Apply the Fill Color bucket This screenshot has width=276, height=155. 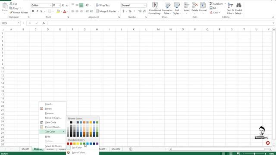[x=58, y=11]
